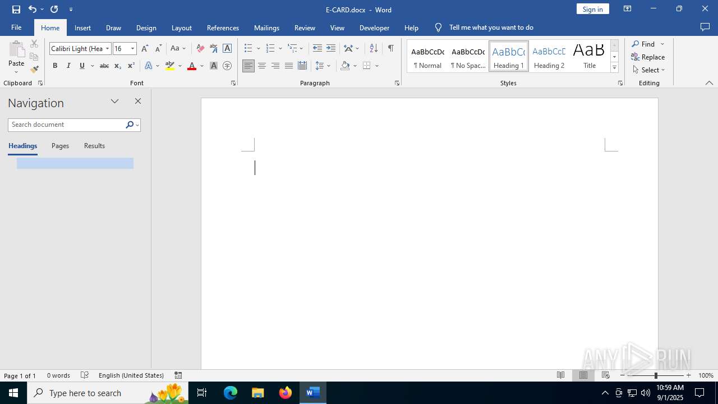Click the Replace button
This screenshot has height=404, width=718.
click(x=648, y=57)
